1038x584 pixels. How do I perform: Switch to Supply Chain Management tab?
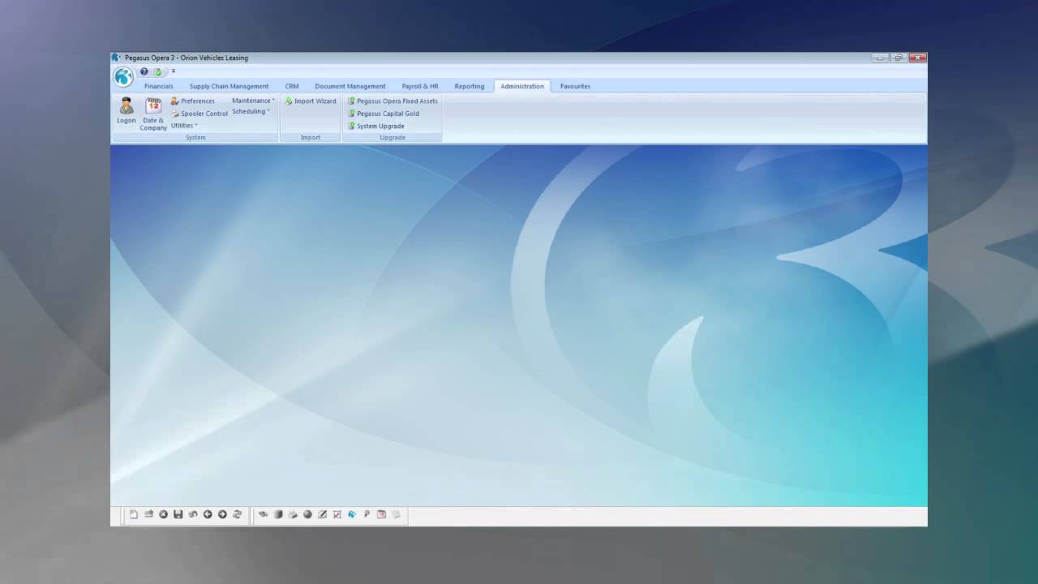pos(229,86)
